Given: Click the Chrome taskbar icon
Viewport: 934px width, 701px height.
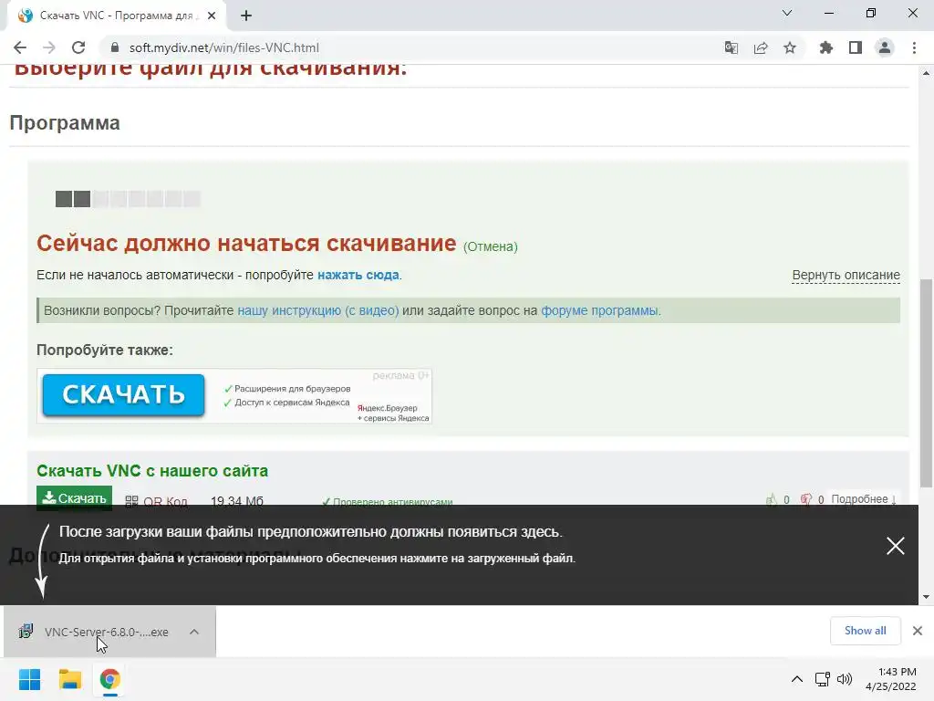Looking at the screenshot, I should click(x=109, y=679).
